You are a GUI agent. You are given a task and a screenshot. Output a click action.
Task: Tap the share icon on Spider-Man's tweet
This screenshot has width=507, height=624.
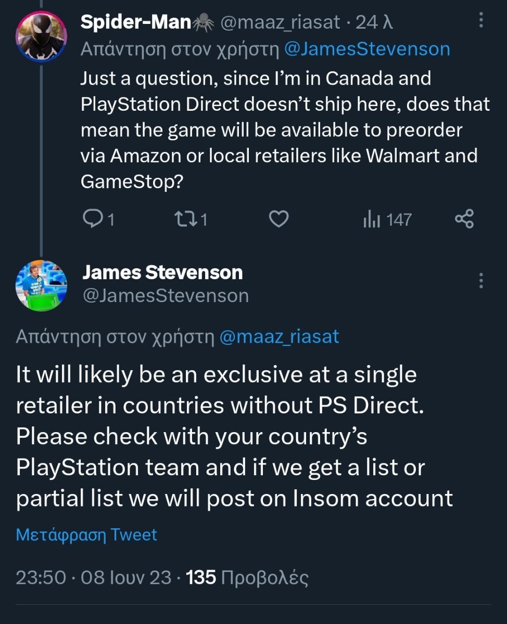[x=464, y=219]
